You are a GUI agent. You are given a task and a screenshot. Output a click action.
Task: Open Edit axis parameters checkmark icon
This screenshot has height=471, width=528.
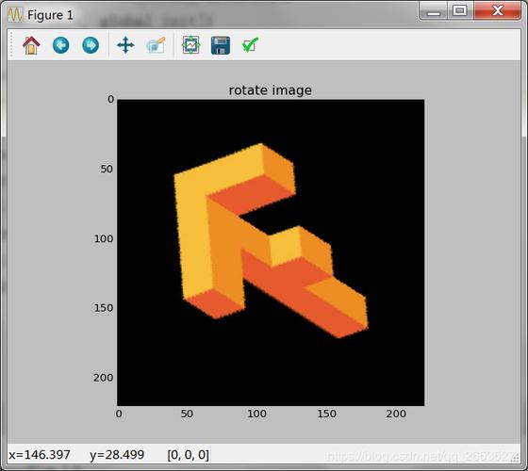tap(250, 45)
